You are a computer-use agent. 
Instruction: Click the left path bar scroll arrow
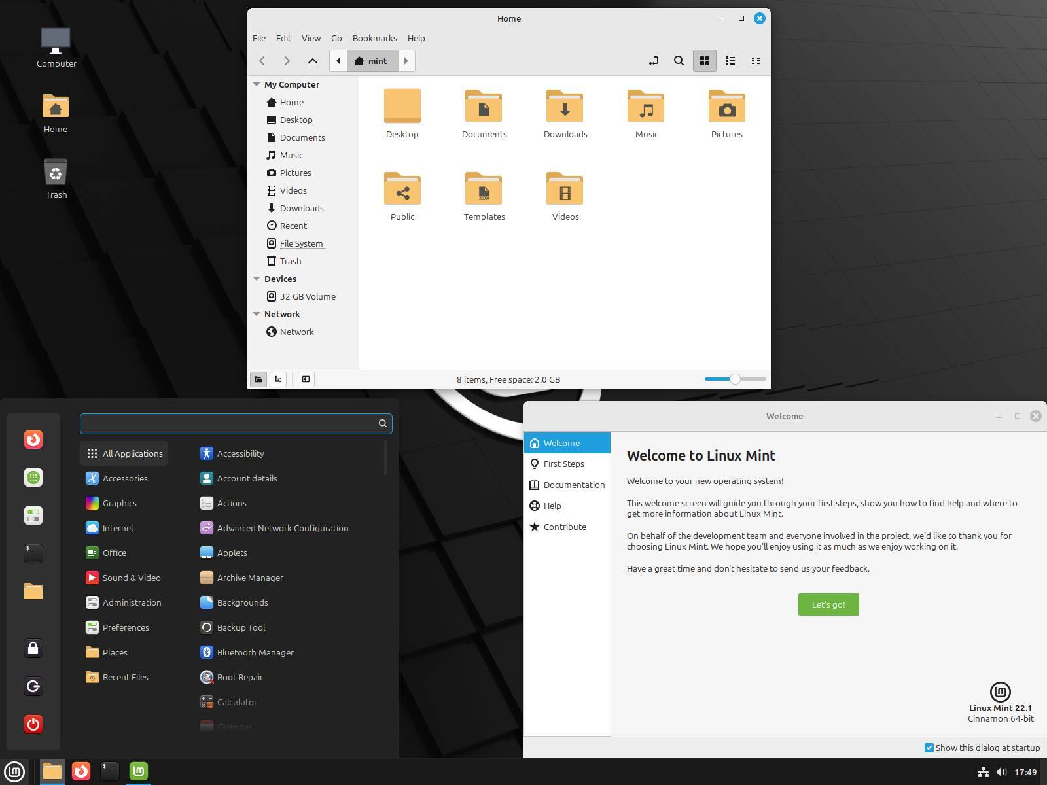pos(338,61)
